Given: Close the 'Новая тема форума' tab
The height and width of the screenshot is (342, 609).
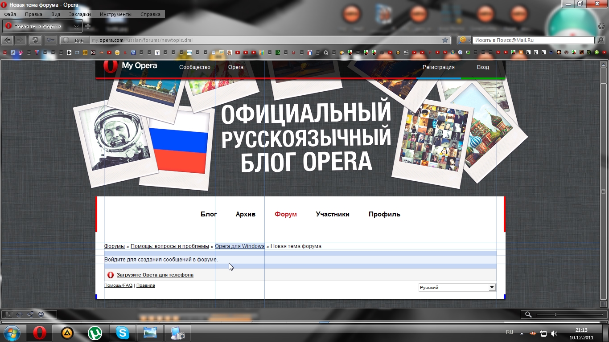Looking at the screenshot, I should pyautogui.click(x=76, y=27).
